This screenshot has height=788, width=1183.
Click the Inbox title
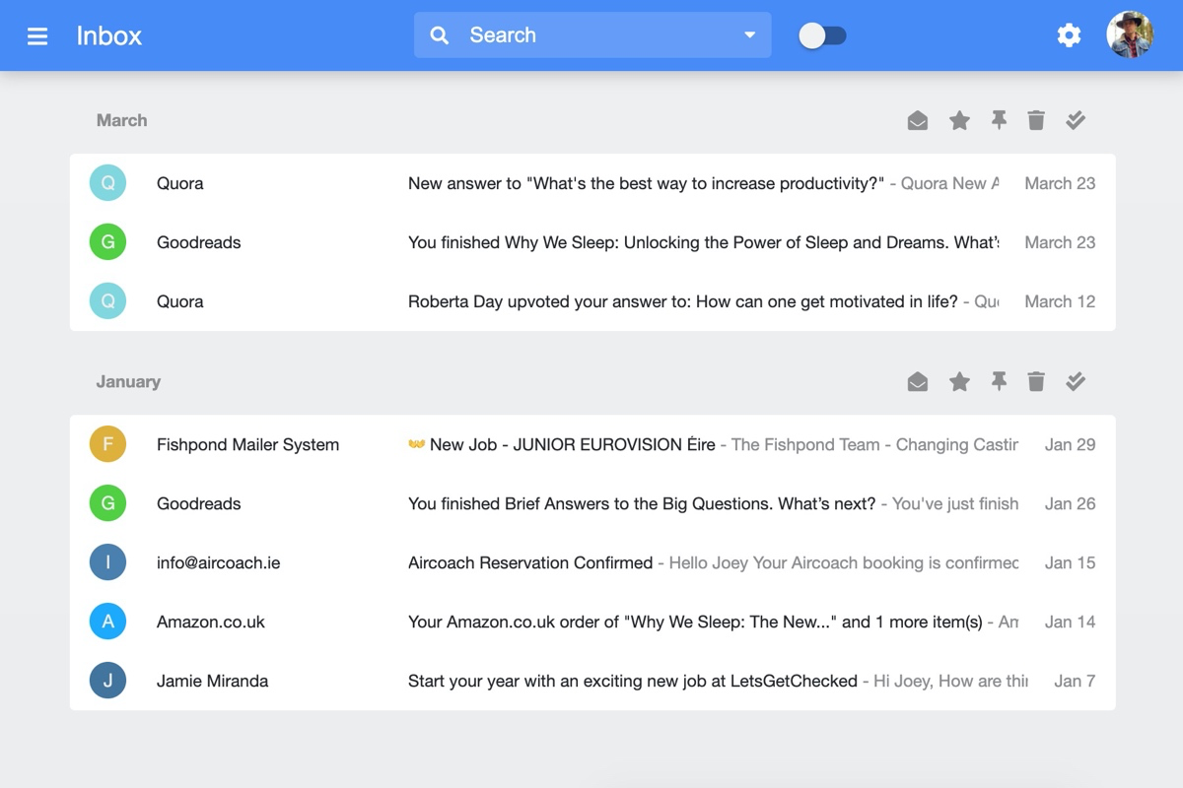109,36
